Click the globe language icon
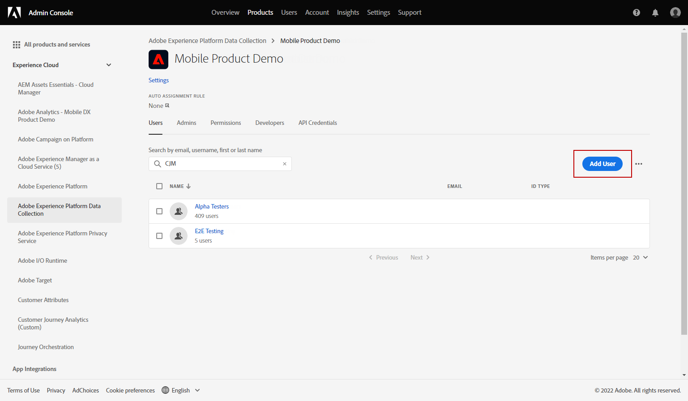The width and height of the screenshot is (688, 401). [x=166, y=390]
